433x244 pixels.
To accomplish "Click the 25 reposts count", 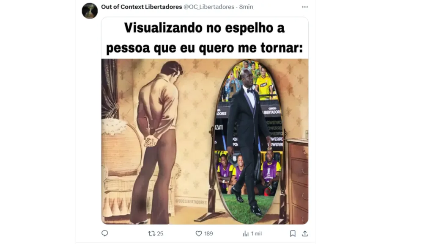I will click(x=160, y=234).
